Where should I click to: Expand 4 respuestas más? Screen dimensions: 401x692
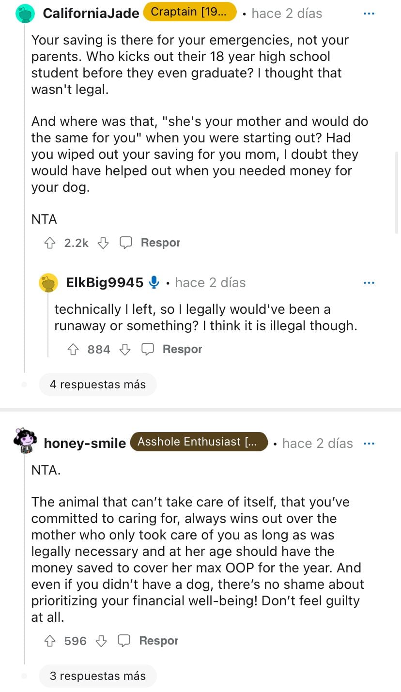point(97,384)
